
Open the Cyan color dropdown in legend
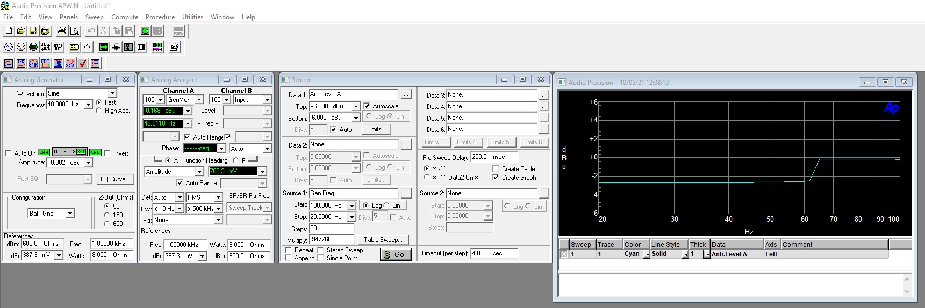click(647, 254)
